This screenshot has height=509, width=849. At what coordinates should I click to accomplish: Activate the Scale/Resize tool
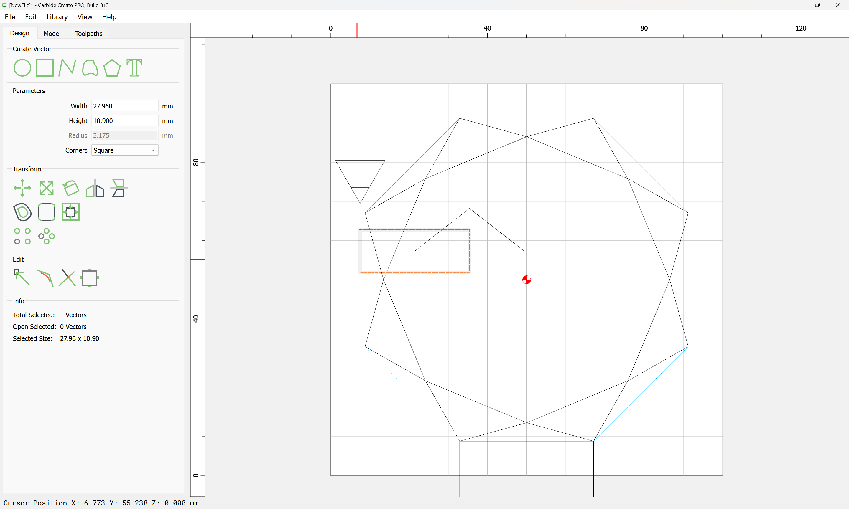coord(47,188)
